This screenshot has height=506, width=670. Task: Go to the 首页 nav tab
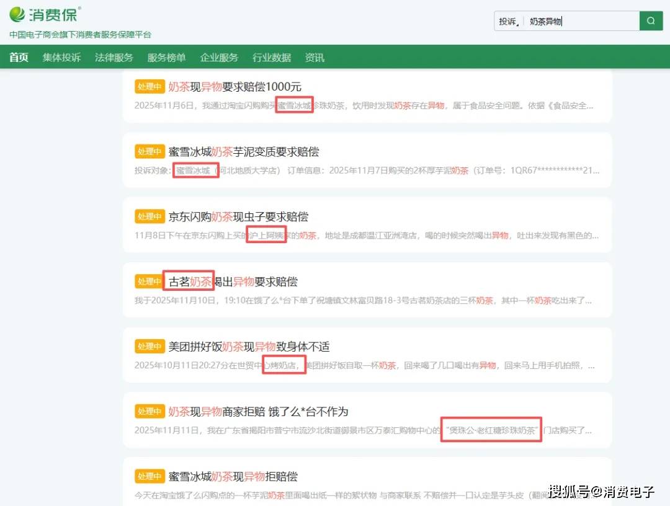(19, 58)
